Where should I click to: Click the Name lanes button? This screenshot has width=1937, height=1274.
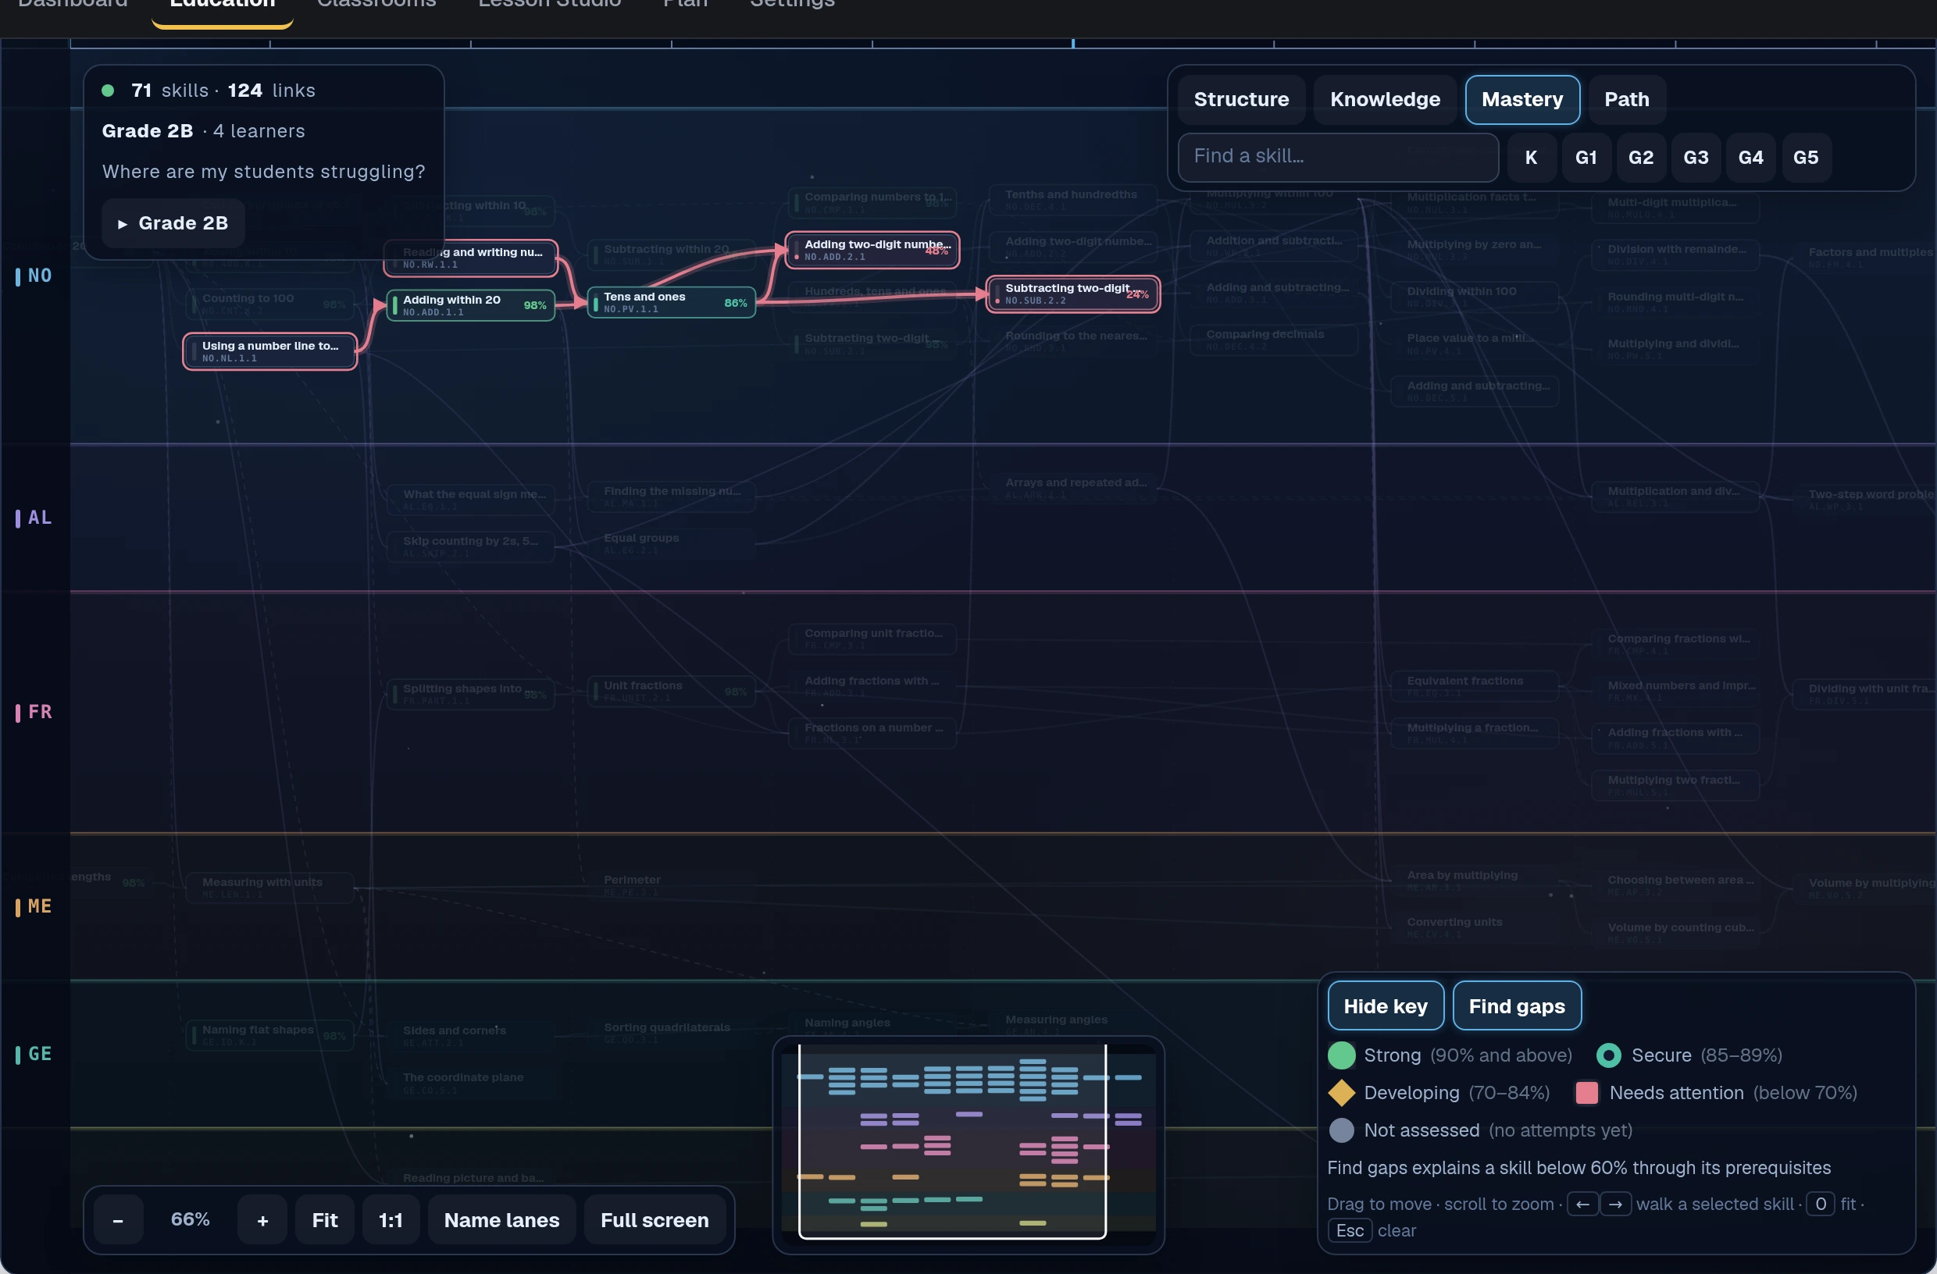pos(501,1219)
